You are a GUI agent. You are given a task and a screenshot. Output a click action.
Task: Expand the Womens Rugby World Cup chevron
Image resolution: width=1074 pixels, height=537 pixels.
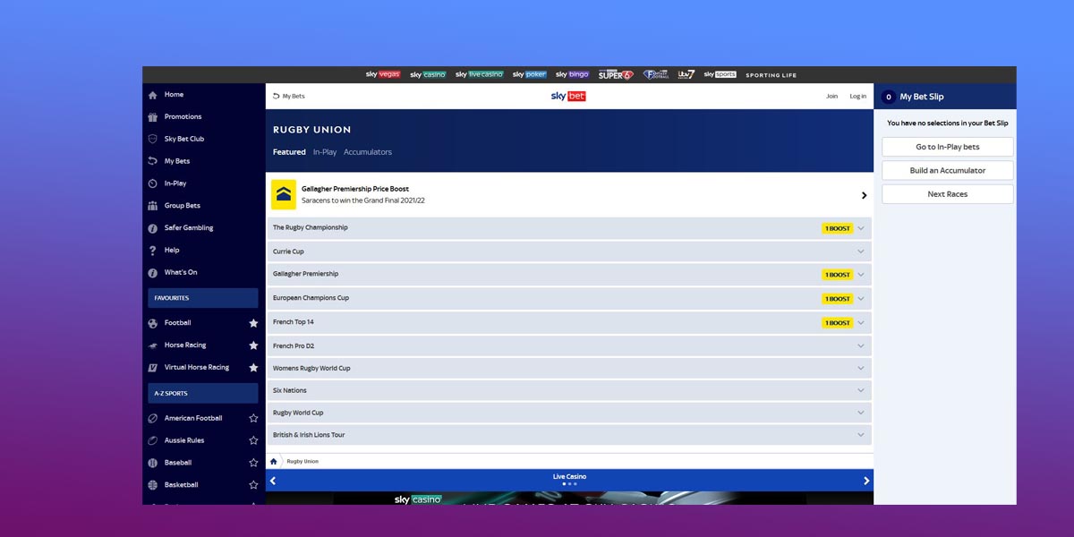point(861,368)
